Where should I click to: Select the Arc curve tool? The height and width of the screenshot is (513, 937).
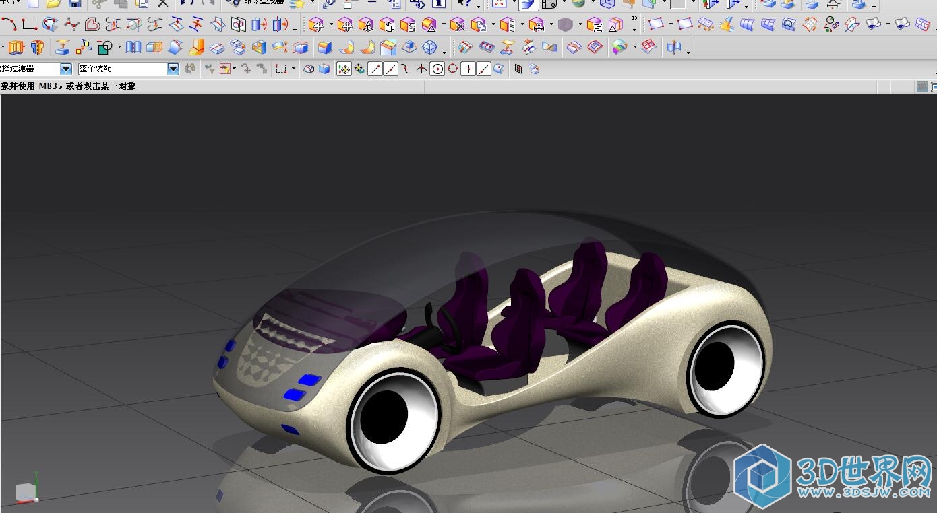tap(8, 25)
